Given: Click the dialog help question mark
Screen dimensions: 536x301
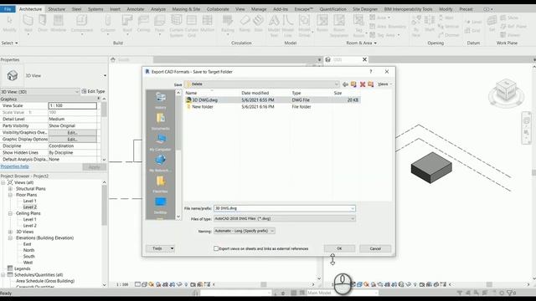Looking at the screenshot, I should (371, 71).
